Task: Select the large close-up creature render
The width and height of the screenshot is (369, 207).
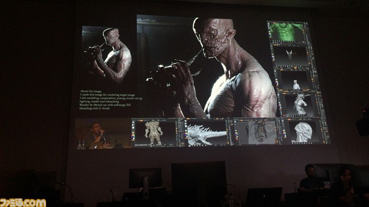Action: [x=206, y=67]
